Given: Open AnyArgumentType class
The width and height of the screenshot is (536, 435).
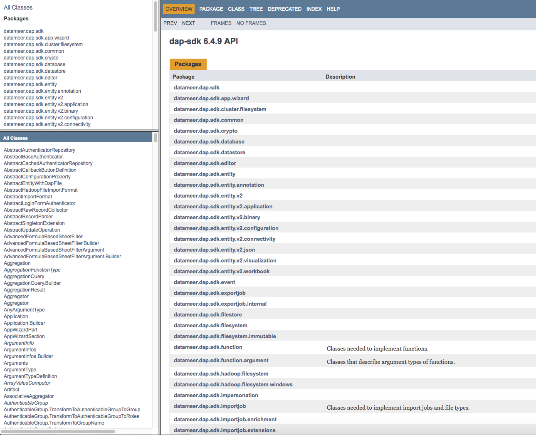Looking at the screenshot, I should [x=24, y=310].
